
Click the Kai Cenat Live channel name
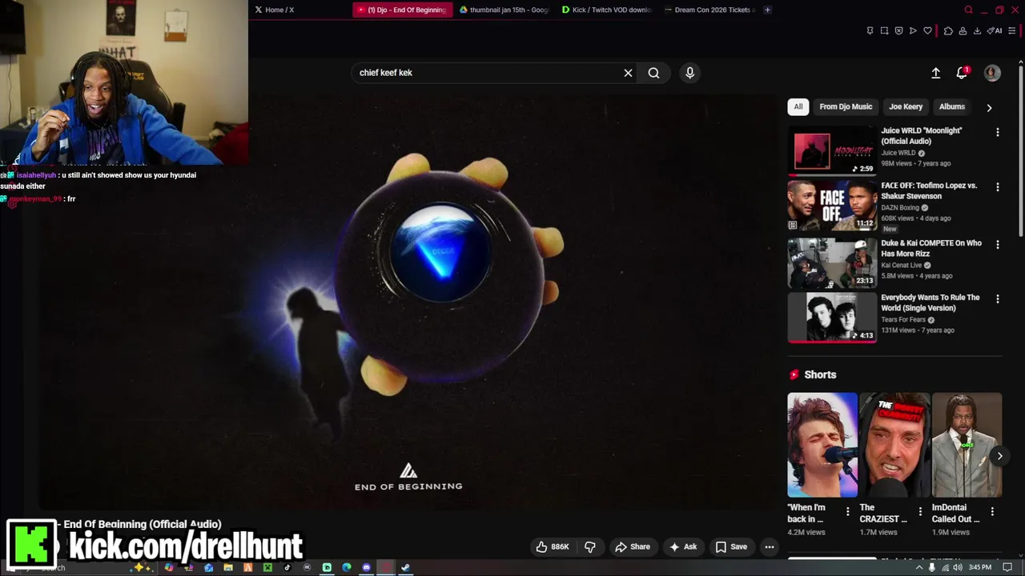point(902,265)
